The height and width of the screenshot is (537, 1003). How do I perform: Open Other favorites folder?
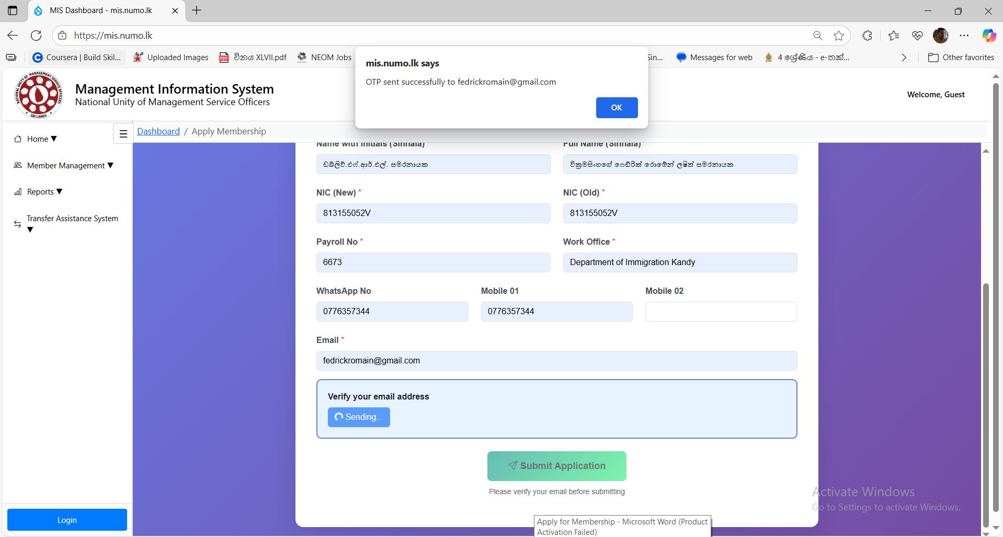tap(961, 58)
